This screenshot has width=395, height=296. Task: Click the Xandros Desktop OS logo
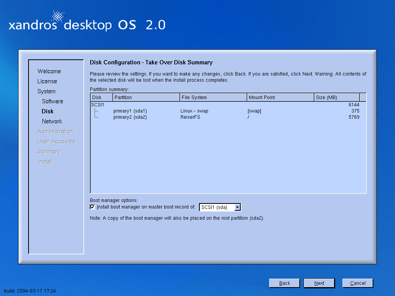(87, 22)
